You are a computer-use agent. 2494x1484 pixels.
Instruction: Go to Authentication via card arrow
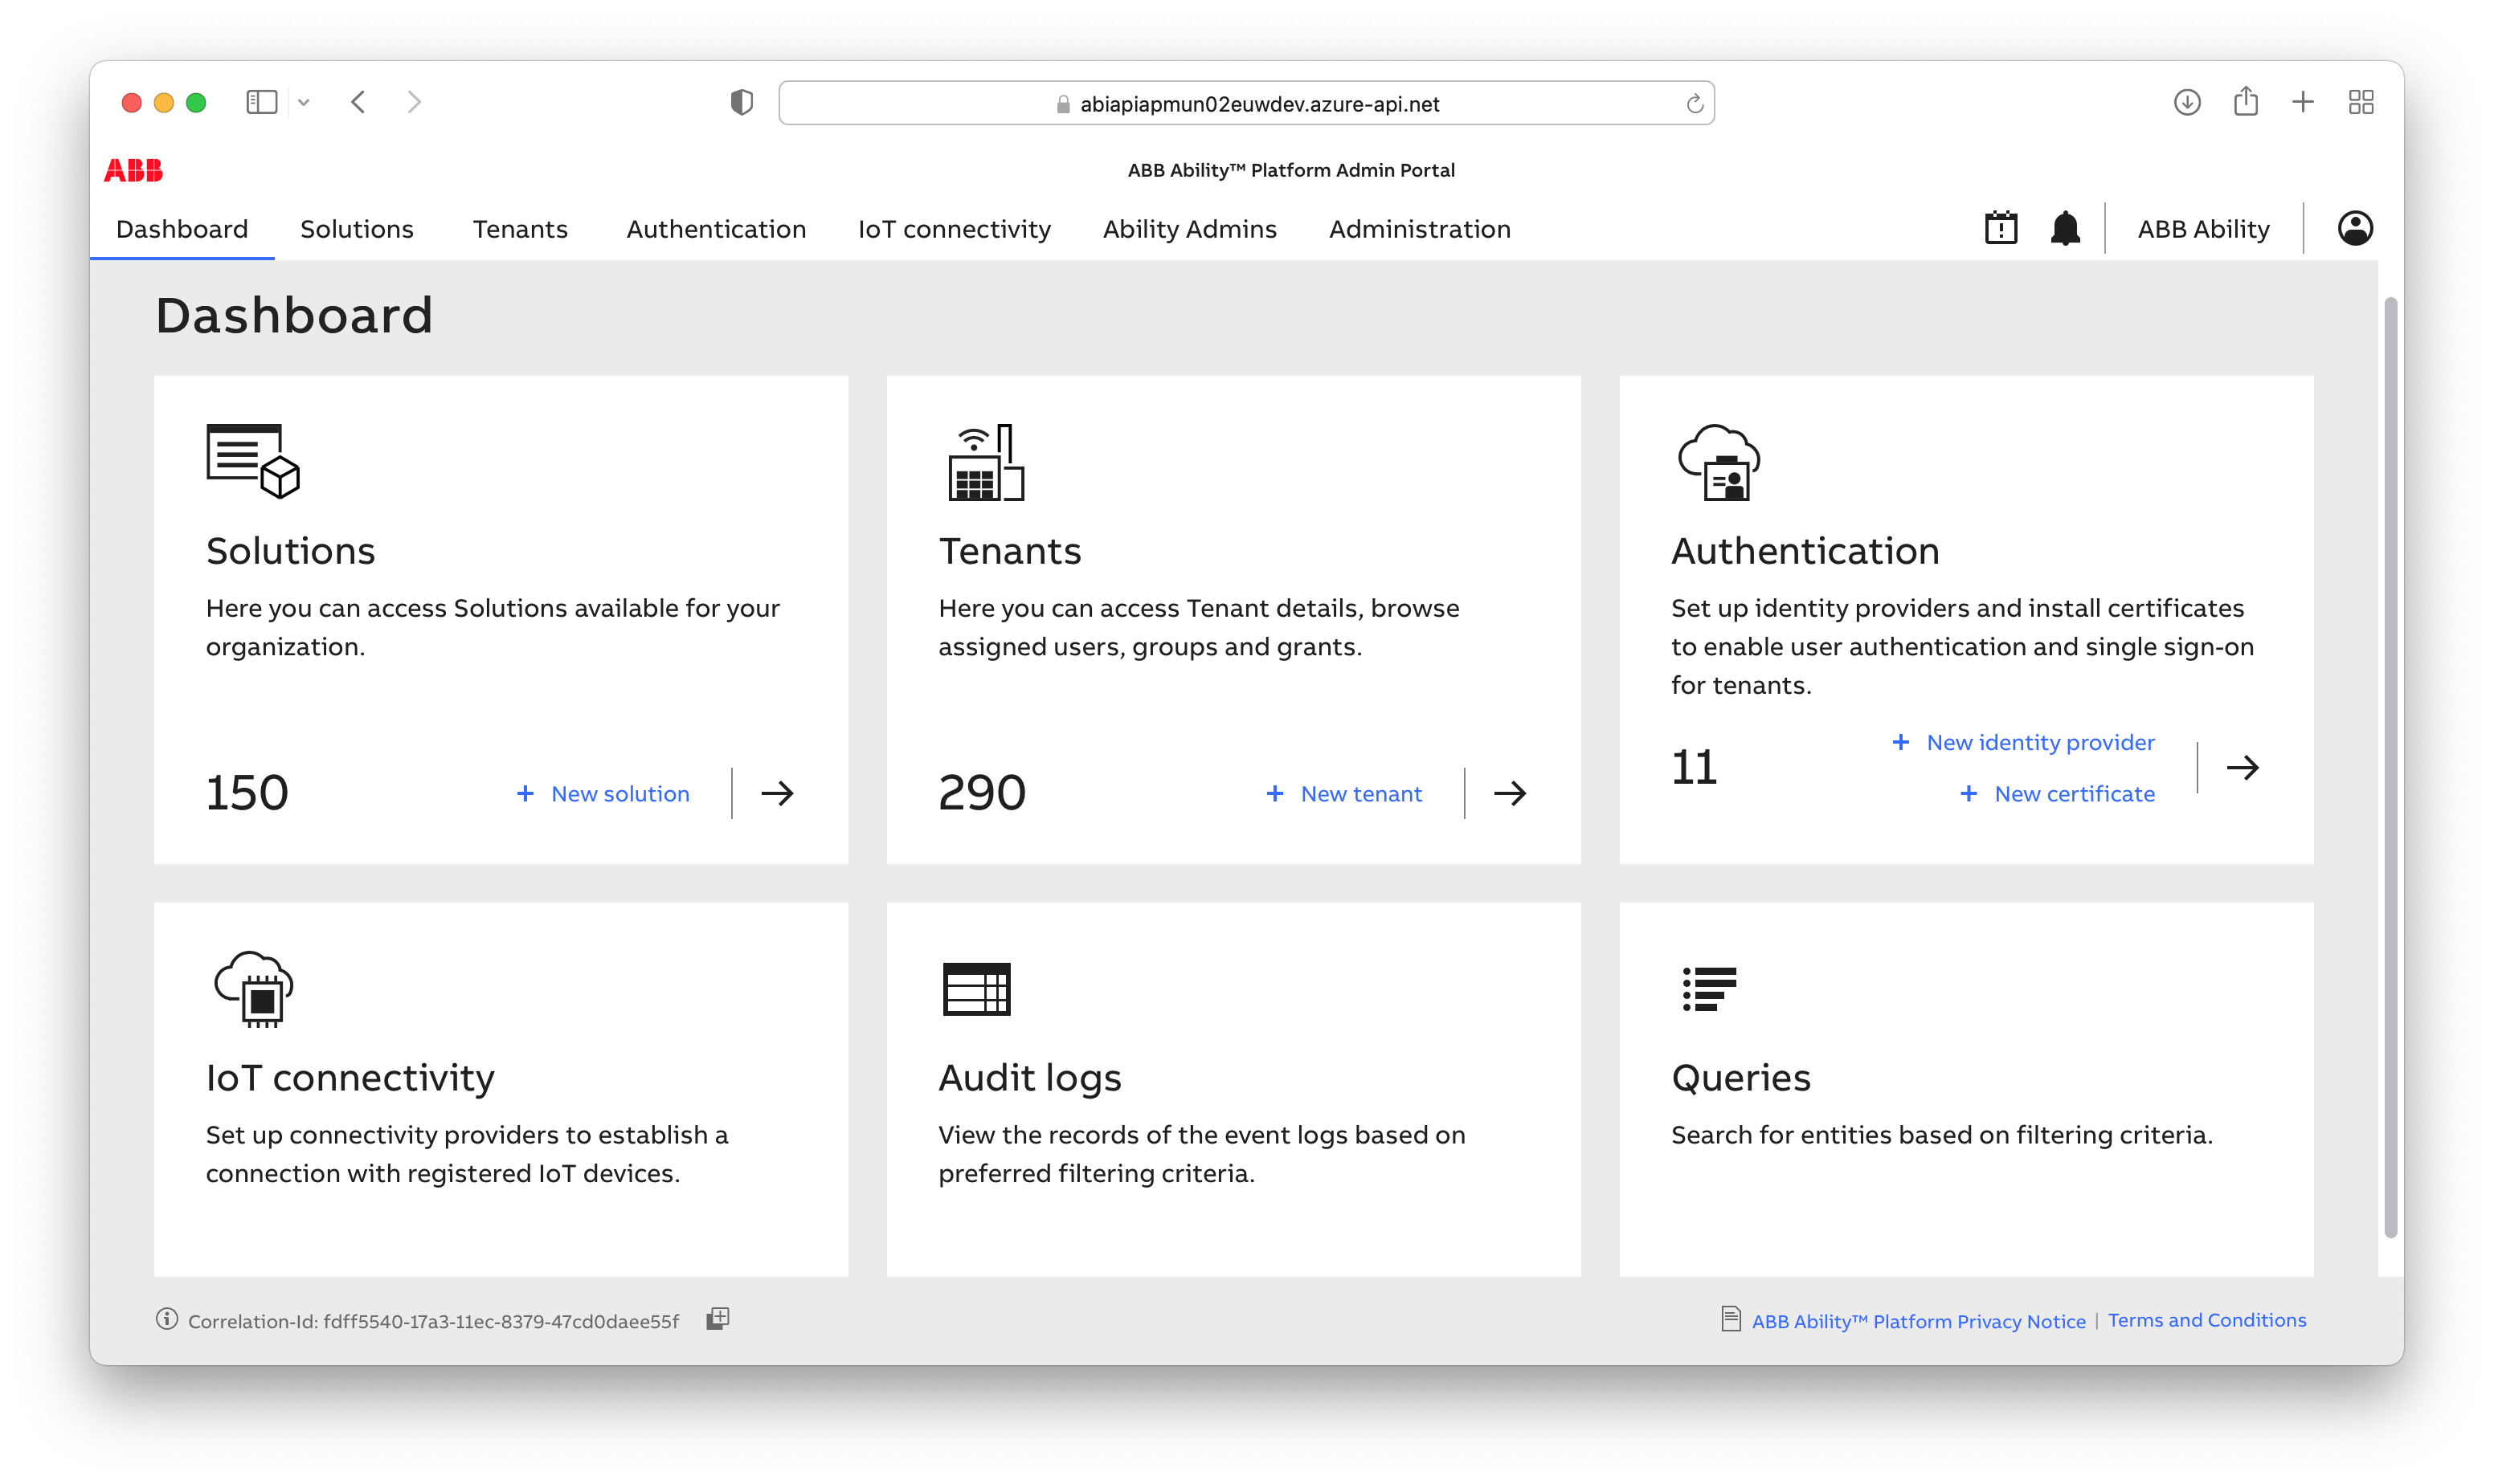pos(2241,767)
